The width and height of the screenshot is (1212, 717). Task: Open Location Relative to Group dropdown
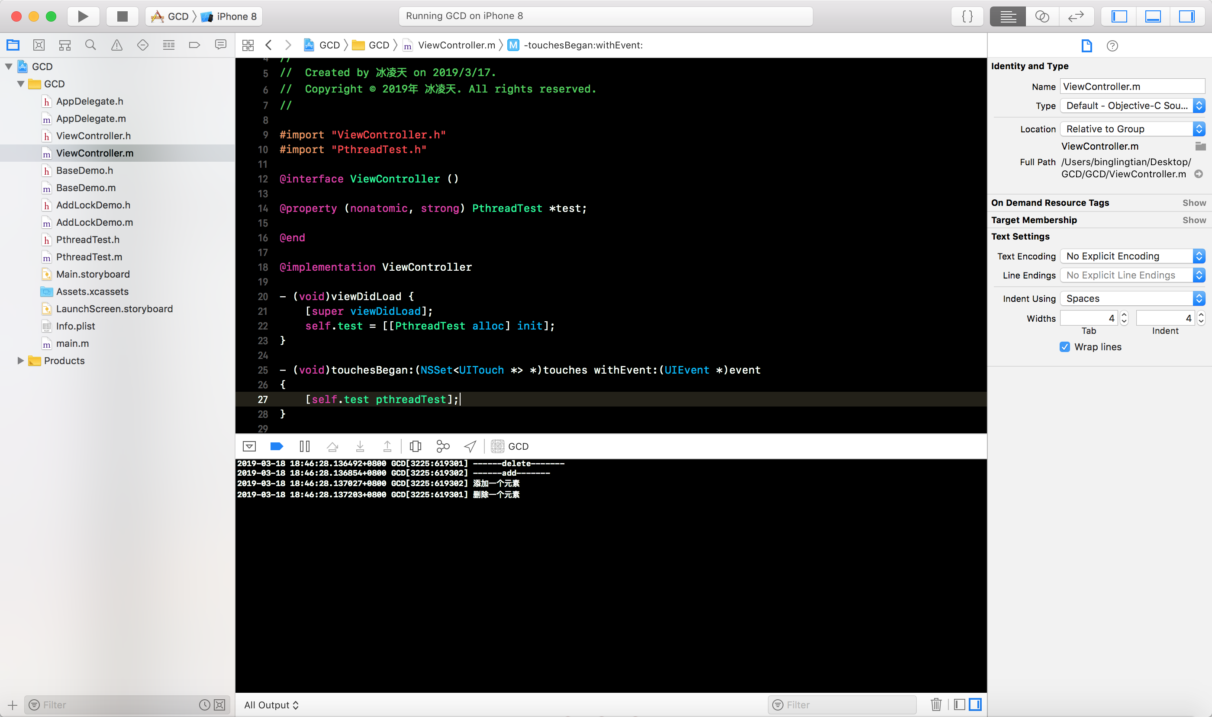(x=1133, y=129)
